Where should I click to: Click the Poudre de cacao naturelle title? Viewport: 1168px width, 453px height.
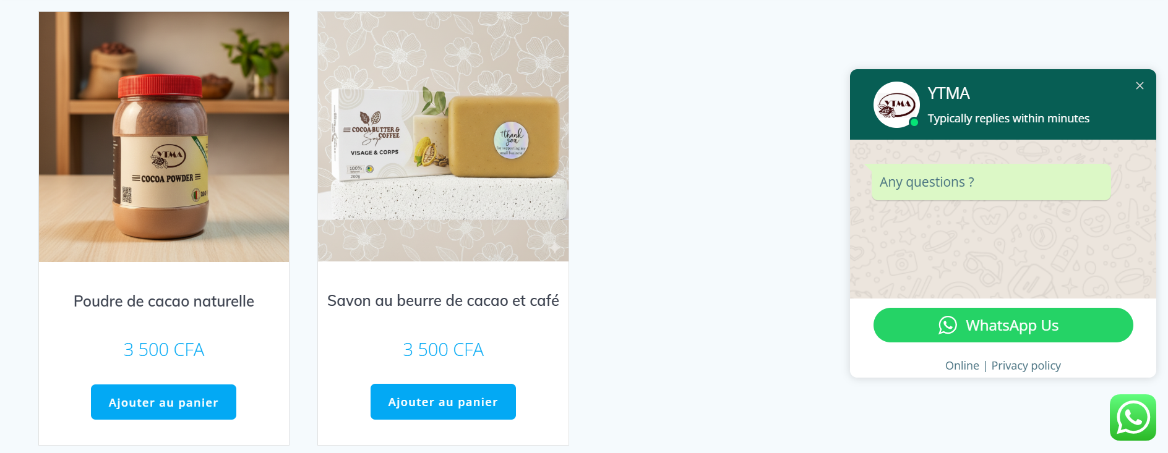coord(164,301)
